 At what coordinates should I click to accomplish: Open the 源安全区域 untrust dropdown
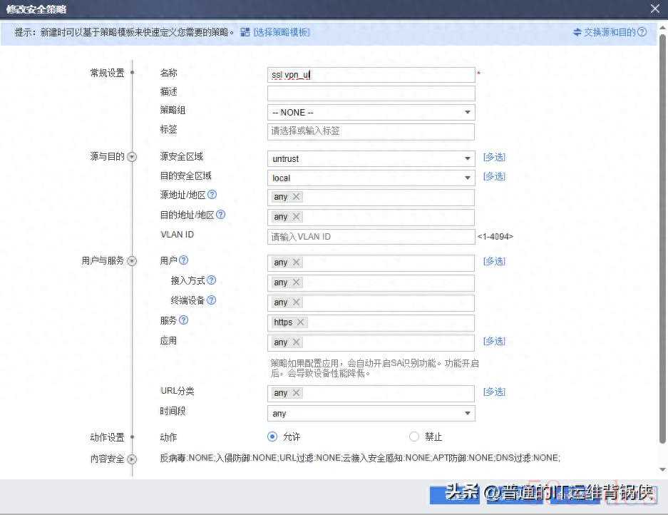(x=468, y=158)
